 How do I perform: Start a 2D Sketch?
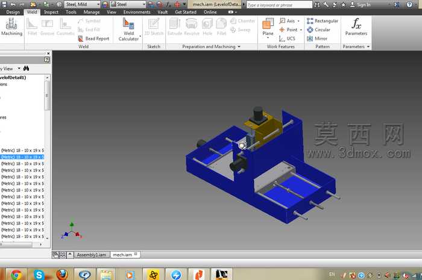pos(154,27)
